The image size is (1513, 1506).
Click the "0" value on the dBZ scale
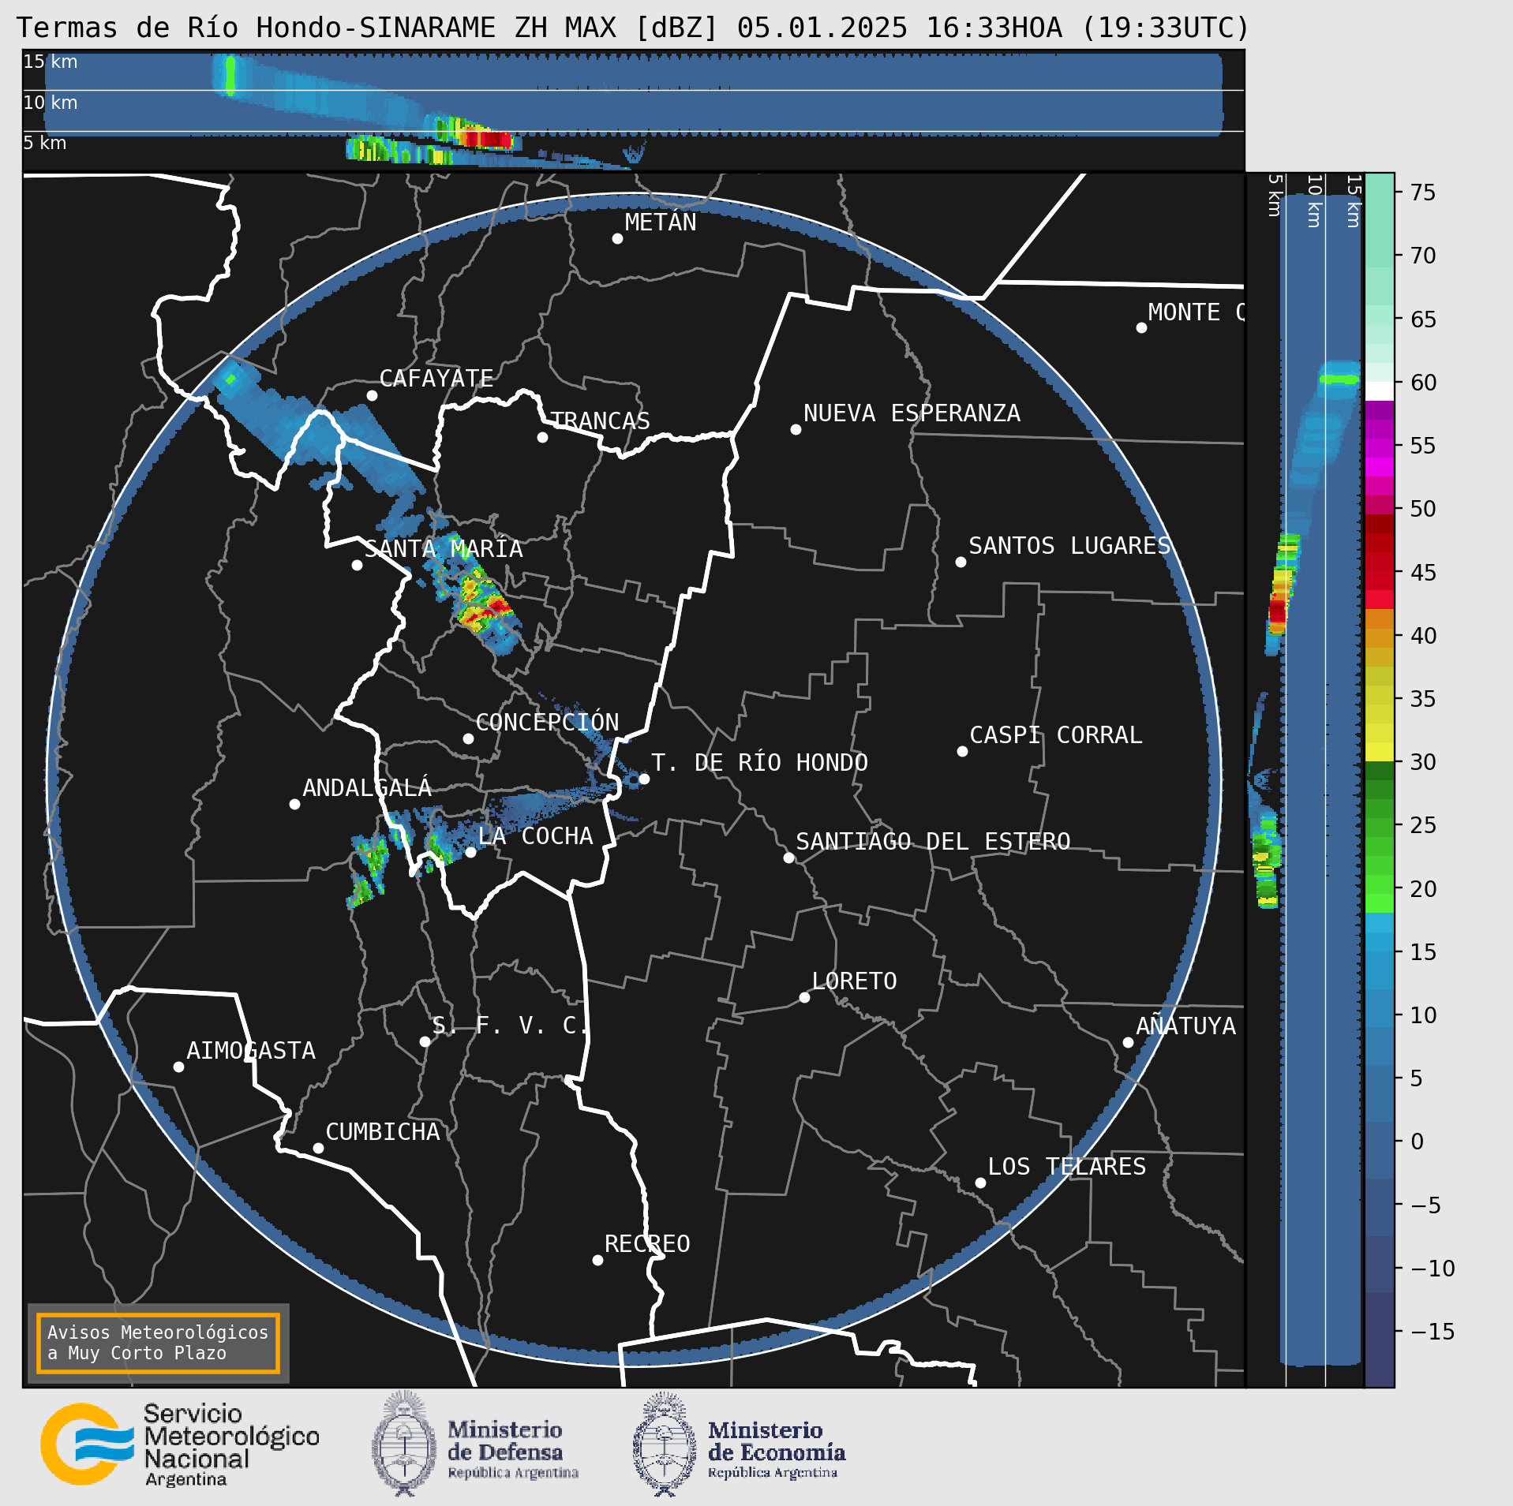[1418, 1142]
